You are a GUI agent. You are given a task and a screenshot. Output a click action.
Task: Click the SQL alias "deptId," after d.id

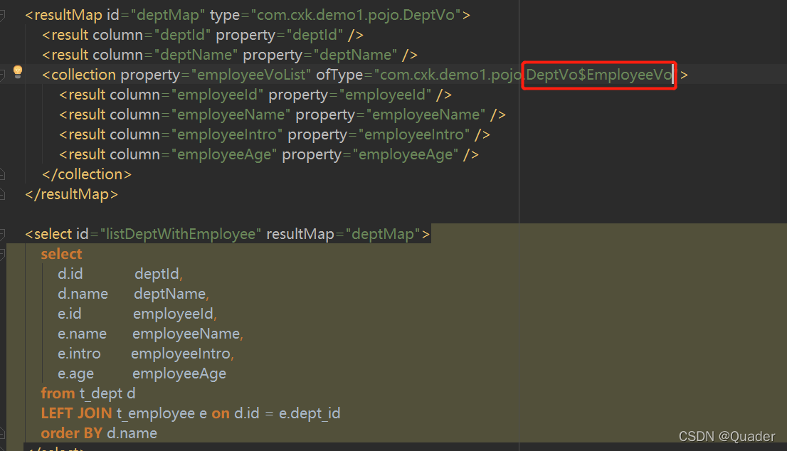pyautogui.click(x=159, y=274)
